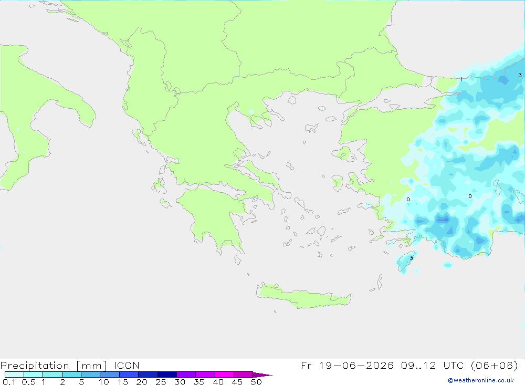Select the 20 mm dark blue legend segment
525x385 pixels.
click(148, 374)
